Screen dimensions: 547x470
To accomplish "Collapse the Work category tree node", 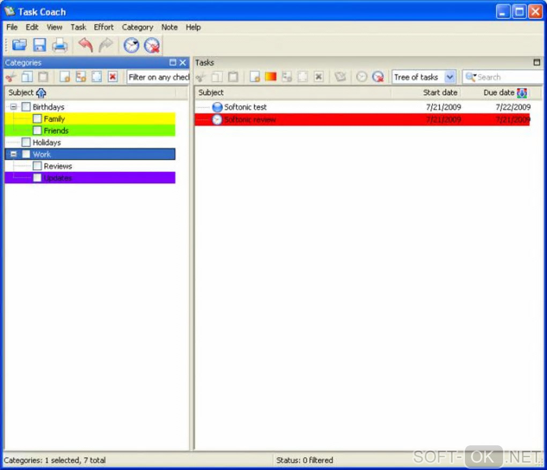I will [x=13, y=154].
